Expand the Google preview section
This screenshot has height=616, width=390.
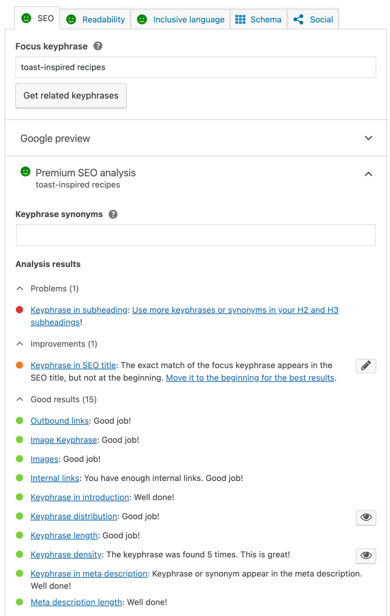(368, 138)
